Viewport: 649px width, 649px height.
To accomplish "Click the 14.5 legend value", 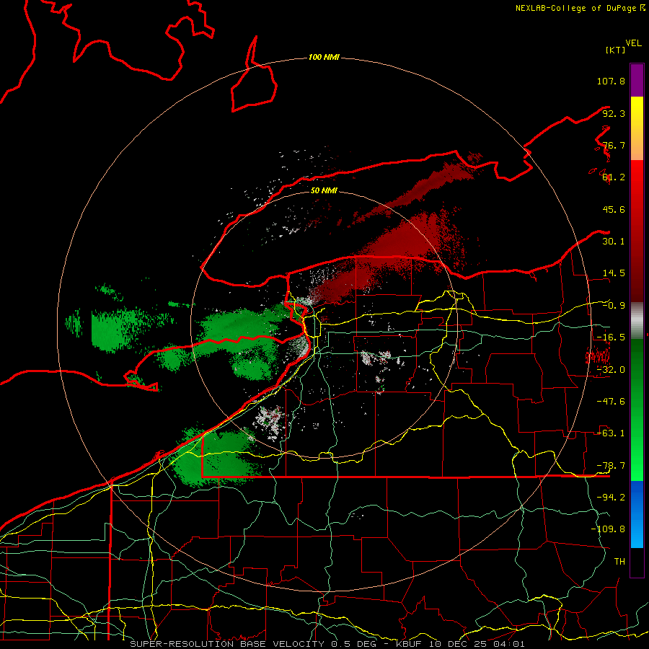I will [x=614, y=273].
